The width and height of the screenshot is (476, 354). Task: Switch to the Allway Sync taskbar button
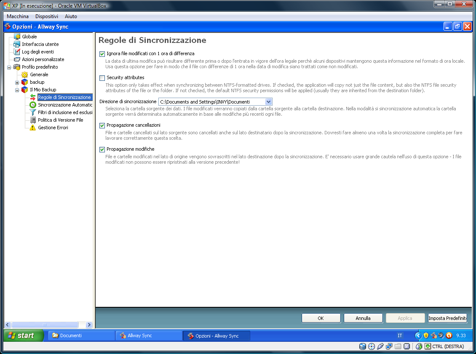[x=149, y=335]
